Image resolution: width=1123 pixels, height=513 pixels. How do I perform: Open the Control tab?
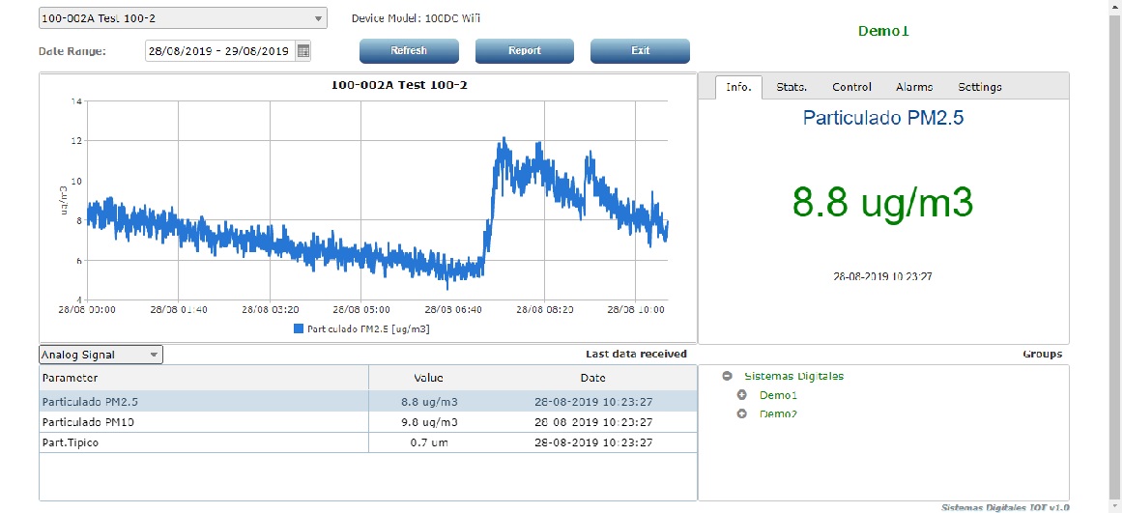point(851,87)
